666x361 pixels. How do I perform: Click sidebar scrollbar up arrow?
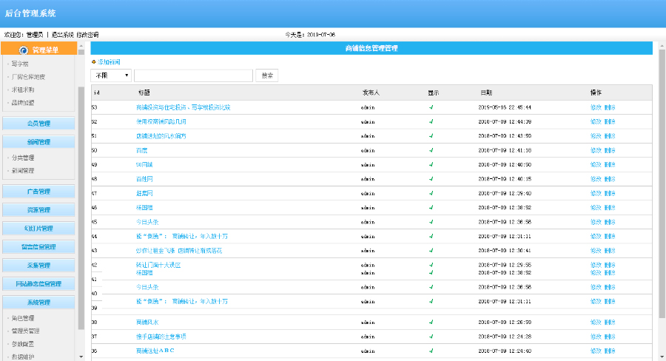coord(81,47)
